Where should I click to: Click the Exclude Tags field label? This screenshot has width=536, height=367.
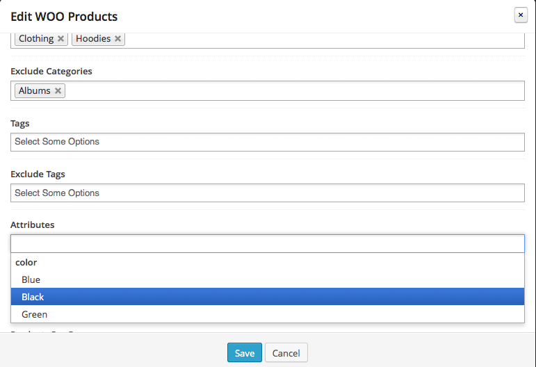pyautogui.click(x=38, y=174)
